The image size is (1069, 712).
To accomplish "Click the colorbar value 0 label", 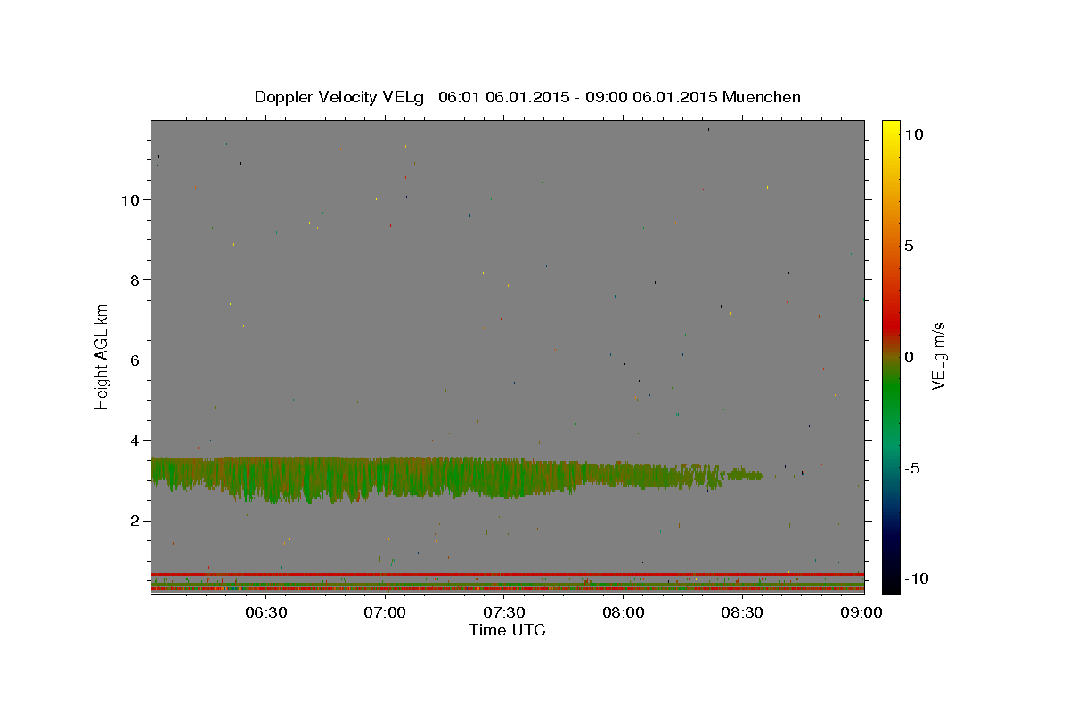I will point(909,357).
